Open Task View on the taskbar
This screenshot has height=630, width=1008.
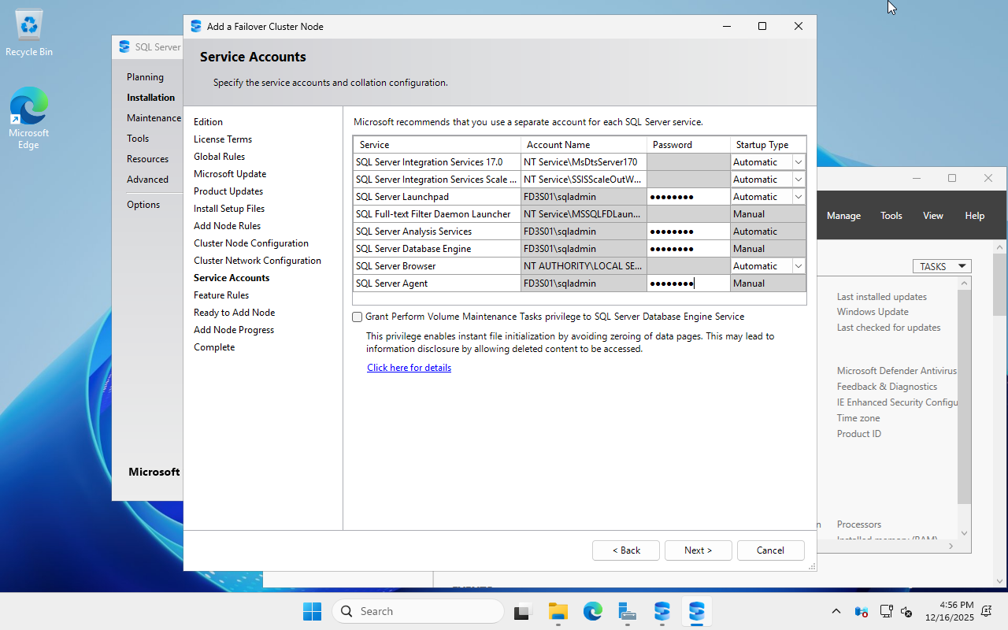pyautogui.click(x=523, y=611)
